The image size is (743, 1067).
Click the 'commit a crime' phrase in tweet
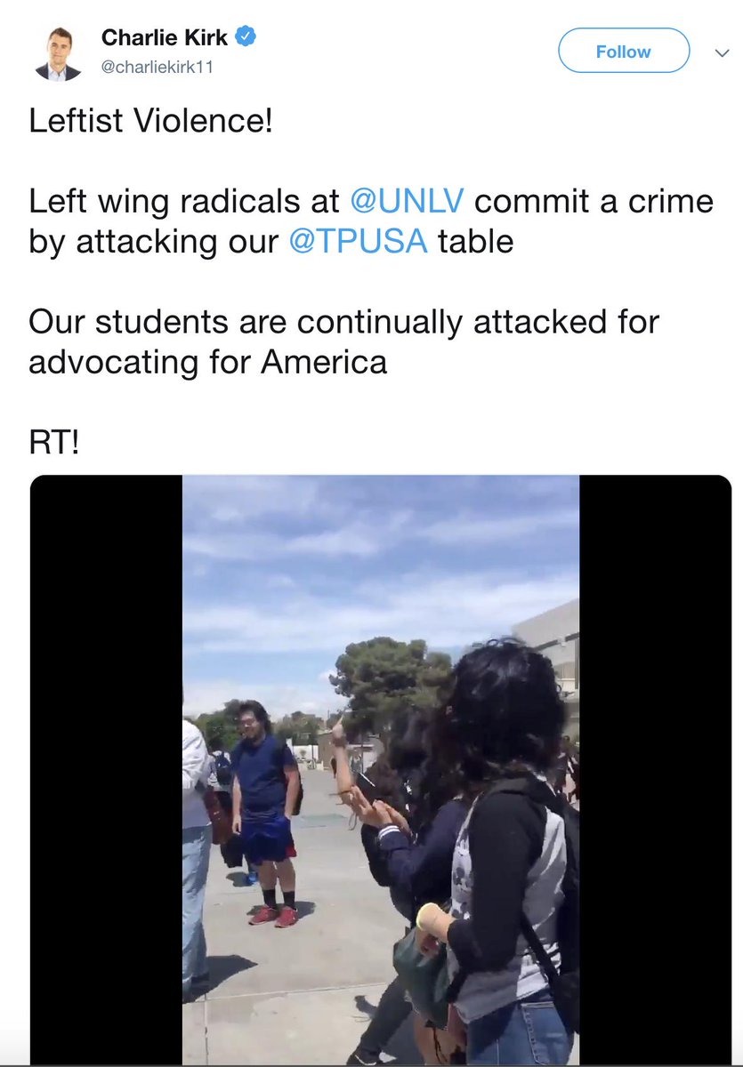[x=594, y=201]
